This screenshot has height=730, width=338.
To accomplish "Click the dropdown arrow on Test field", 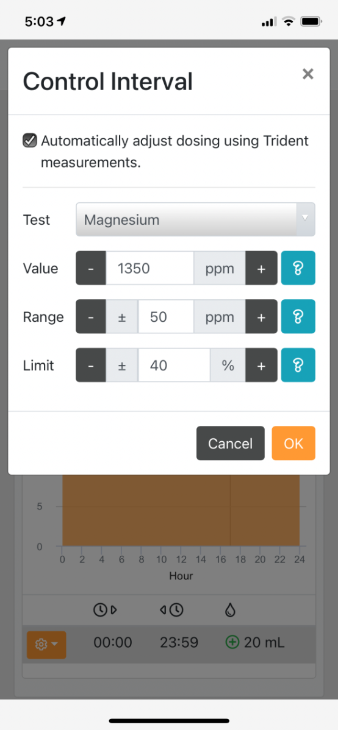I will [306, 218].
